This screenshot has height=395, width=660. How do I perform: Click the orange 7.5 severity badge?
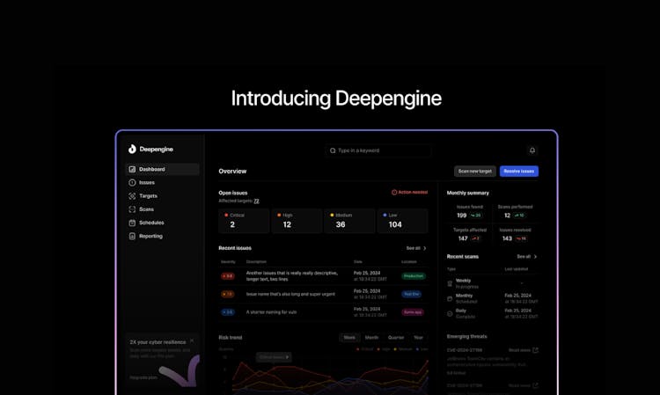(228, 294)
